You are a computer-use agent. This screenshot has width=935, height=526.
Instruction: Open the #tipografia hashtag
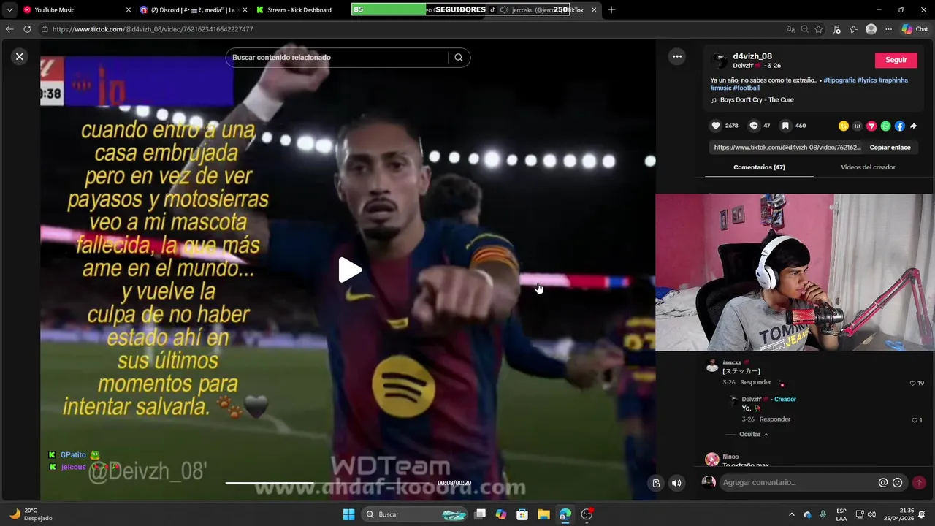coord(839,80)
